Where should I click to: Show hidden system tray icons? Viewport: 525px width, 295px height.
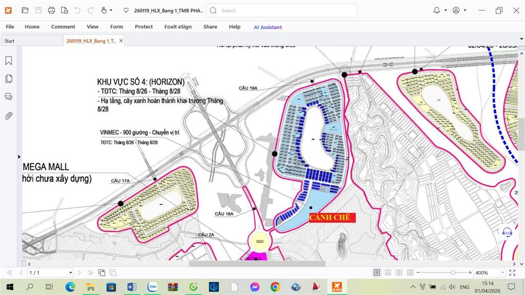click(x=413, y=287)
